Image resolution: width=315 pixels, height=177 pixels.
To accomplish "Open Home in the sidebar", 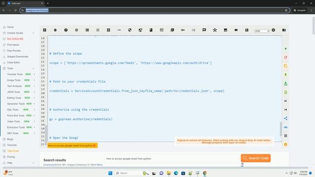I will pyautogui.click(x=10, y=27).
